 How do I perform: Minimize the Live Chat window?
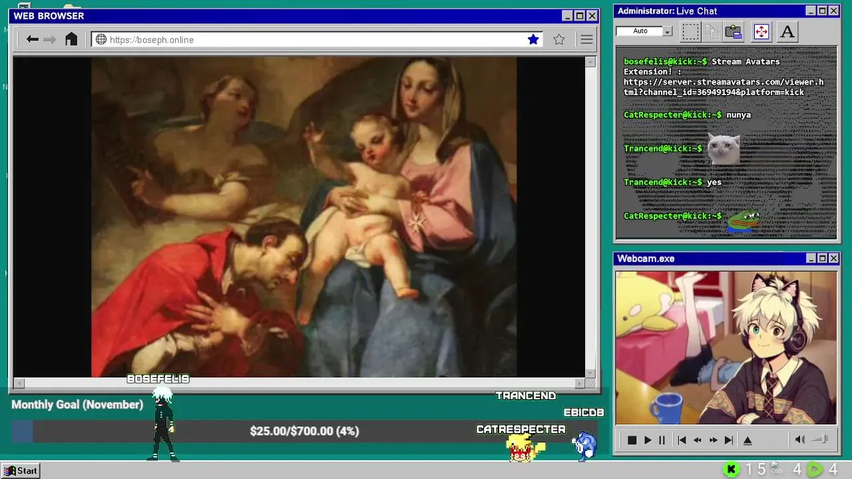click(811, 11)
